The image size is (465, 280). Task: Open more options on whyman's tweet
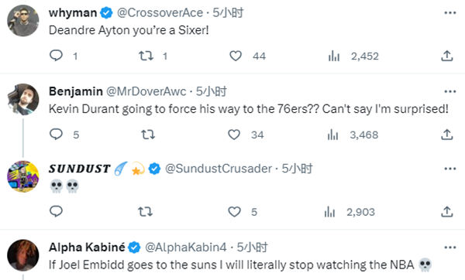click(x=450, y=12)
